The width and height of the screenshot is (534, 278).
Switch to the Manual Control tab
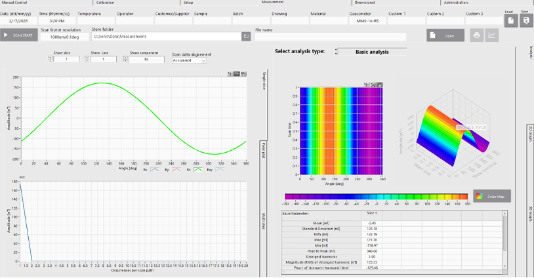pos(14,3)
